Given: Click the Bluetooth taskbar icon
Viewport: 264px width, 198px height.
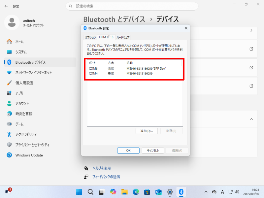Looking at the screenshot, I should tap(181, 192).
